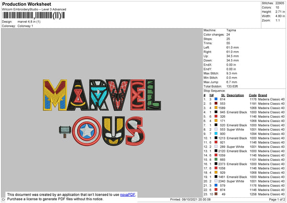Click the Wolverine yellow letter U

coord(113,131)
